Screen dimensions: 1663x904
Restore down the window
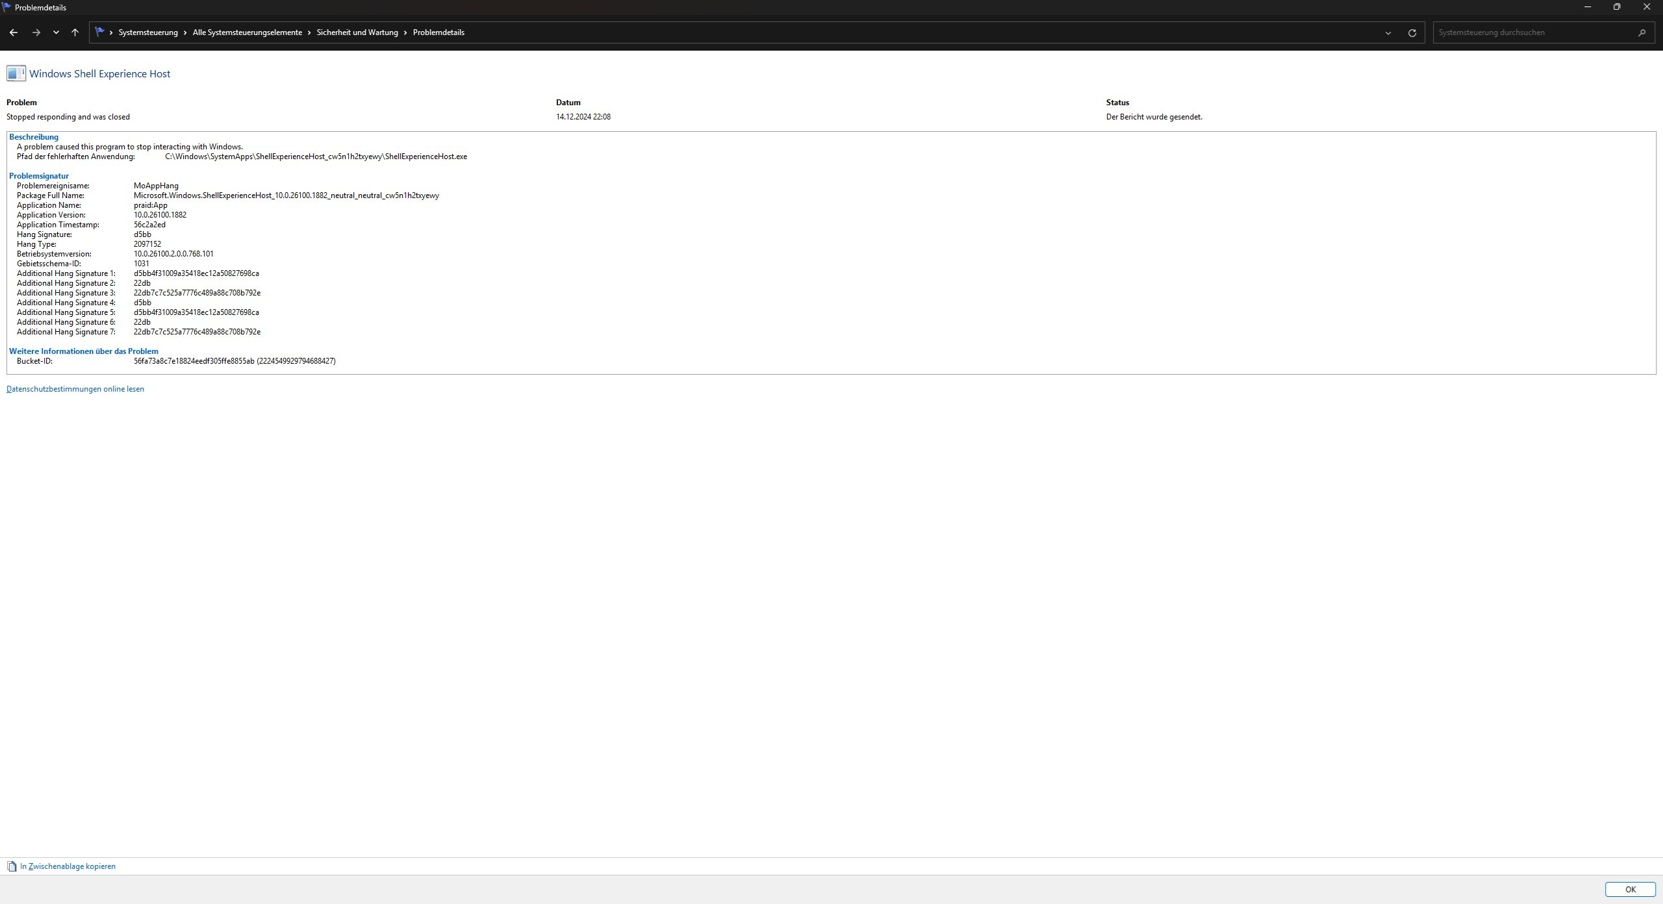click(x=1617, y=7)
